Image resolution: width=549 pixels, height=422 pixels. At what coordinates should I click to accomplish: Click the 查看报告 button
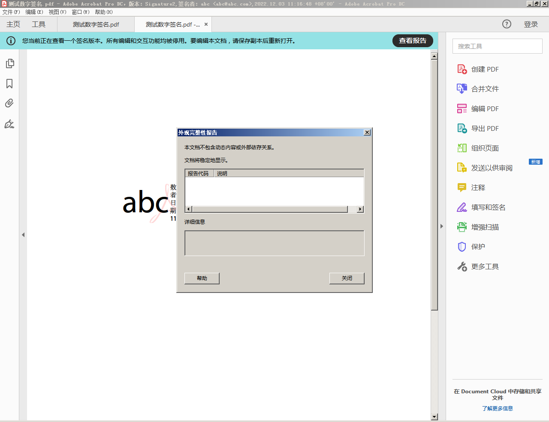413,41
